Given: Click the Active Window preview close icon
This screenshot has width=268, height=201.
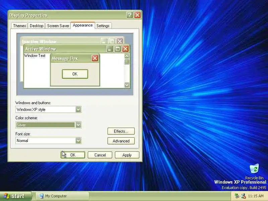Looking at the screenshot, I should click(125, 49).
